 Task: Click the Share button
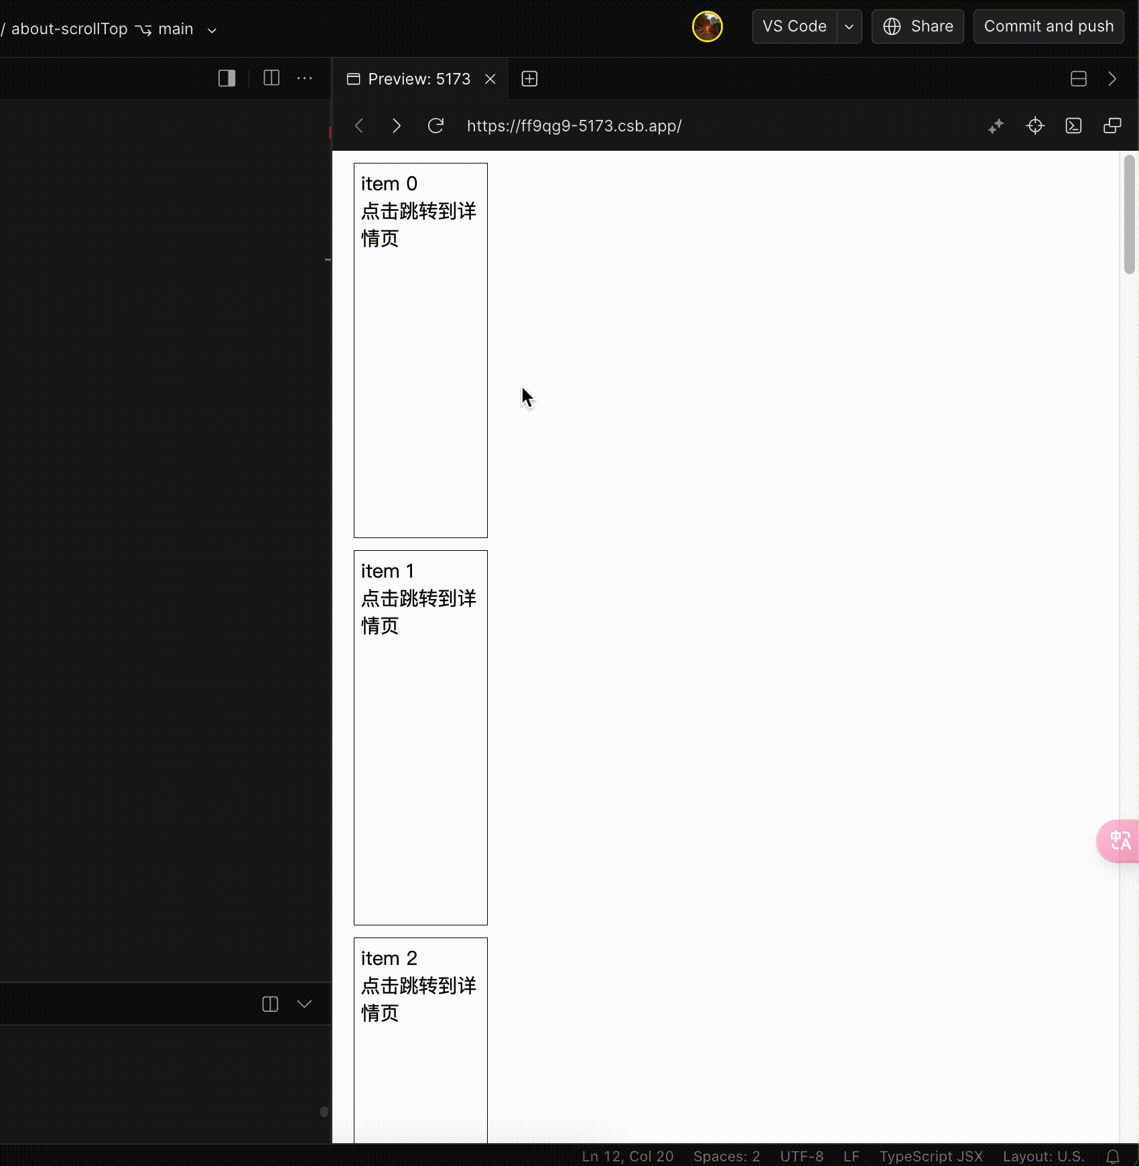(x=917, y=26)
